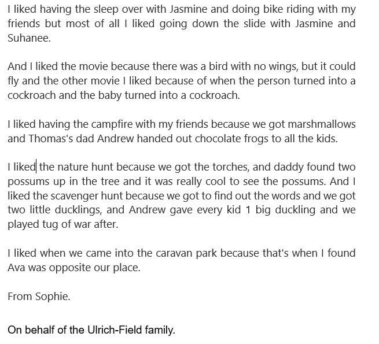Click 'Ulrich-Field' in the bold closing line
Image resolution: width=379 pixels, height=344 pixels.
(x=115, y=330)
